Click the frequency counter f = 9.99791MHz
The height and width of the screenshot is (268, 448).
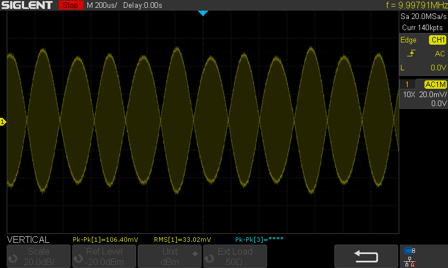click(x=417, y=5)
